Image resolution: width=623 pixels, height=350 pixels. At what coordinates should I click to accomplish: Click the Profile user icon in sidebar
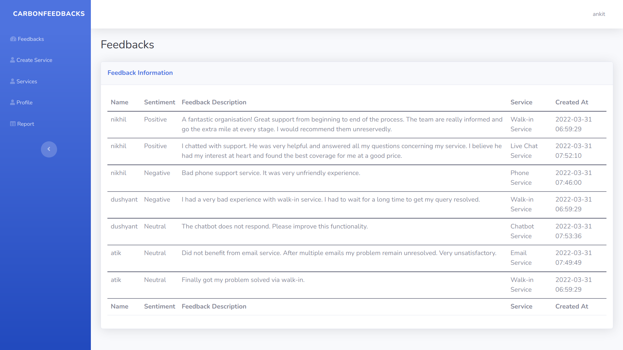coord(12,102)
